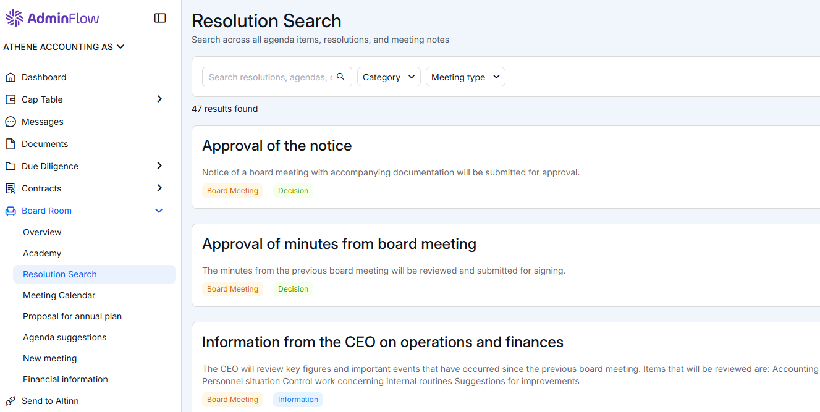Click the AdminFlow logo icon
The height and width of the screenshot is (412, 820).
point(14,18)
